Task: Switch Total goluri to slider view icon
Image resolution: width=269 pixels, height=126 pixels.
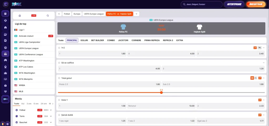Action: 256,78
